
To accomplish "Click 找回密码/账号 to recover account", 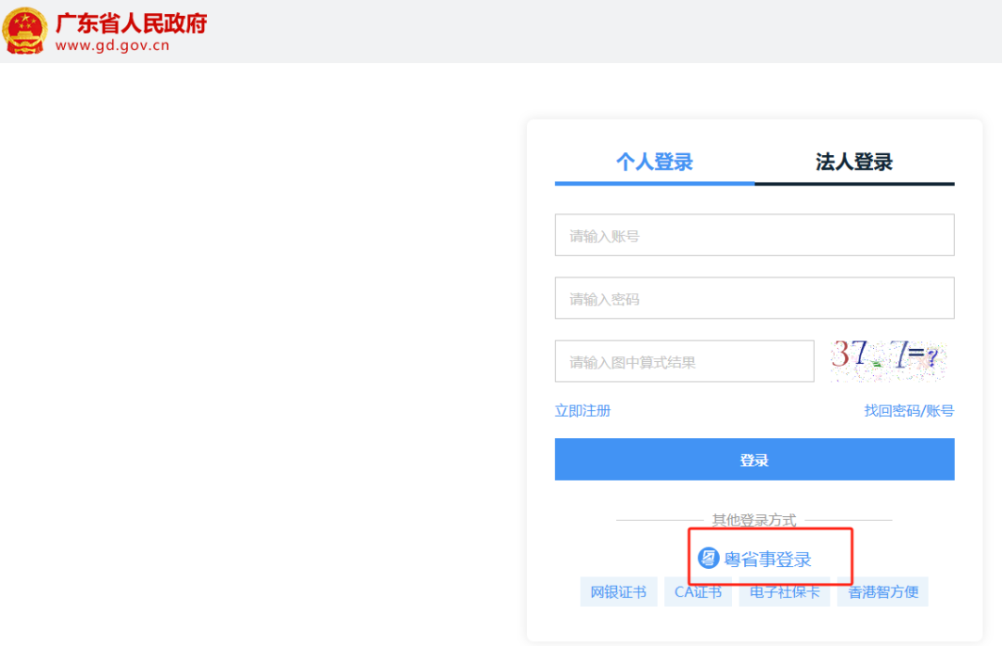I will [906, 409].
